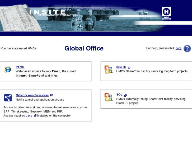Click the 'Block 31 project.' text
Viewport: 192px width, 144px height.
pos(127,103)
